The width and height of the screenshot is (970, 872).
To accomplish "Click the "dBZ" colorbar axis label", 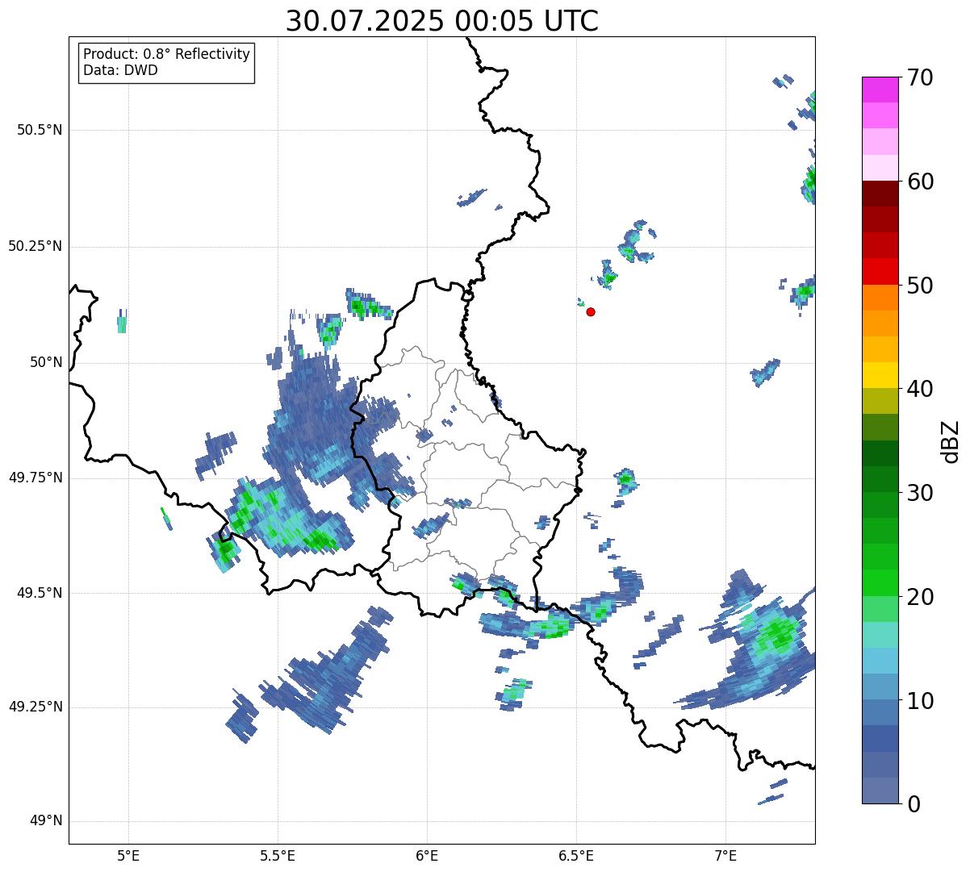I will click(x=951, y=441).
